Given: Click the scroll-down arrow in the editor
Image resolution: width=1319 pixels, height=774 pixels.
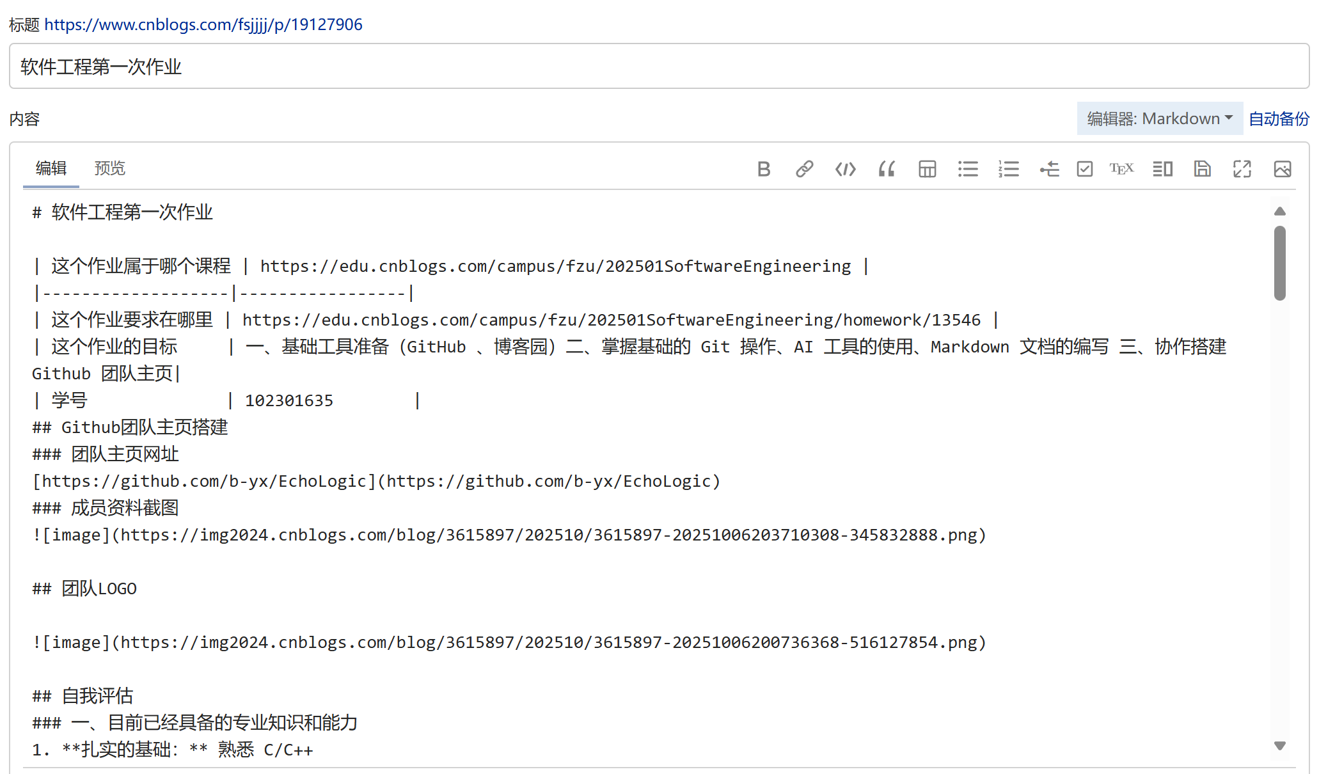Looking at the screenshot, I should (x=1280, y=746).
